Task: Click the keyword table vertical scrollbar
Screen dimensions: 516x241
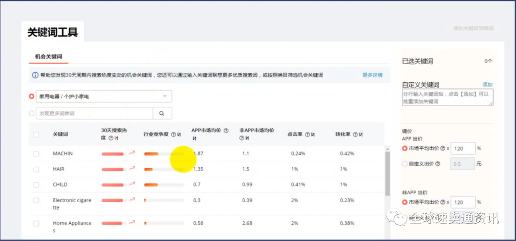Action: pyautogui.click(x=387, y=172)
